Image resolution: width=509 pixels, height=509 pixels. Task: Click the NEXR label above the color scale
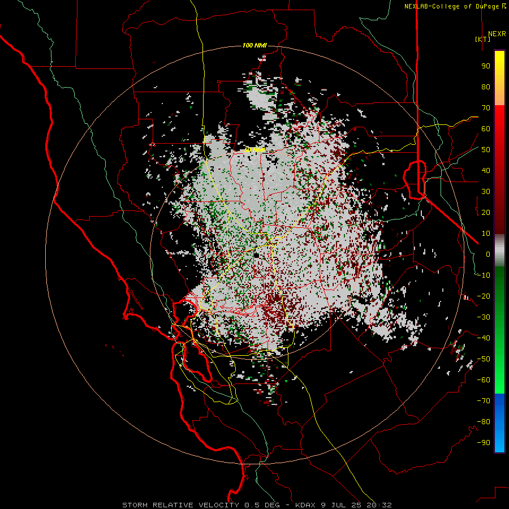tap(497, 34)
